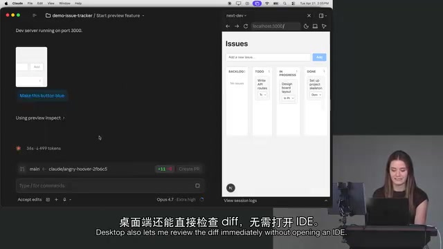Click the localhost:3000 address field
The image size is (443, 249).
[x=275, y=26]
